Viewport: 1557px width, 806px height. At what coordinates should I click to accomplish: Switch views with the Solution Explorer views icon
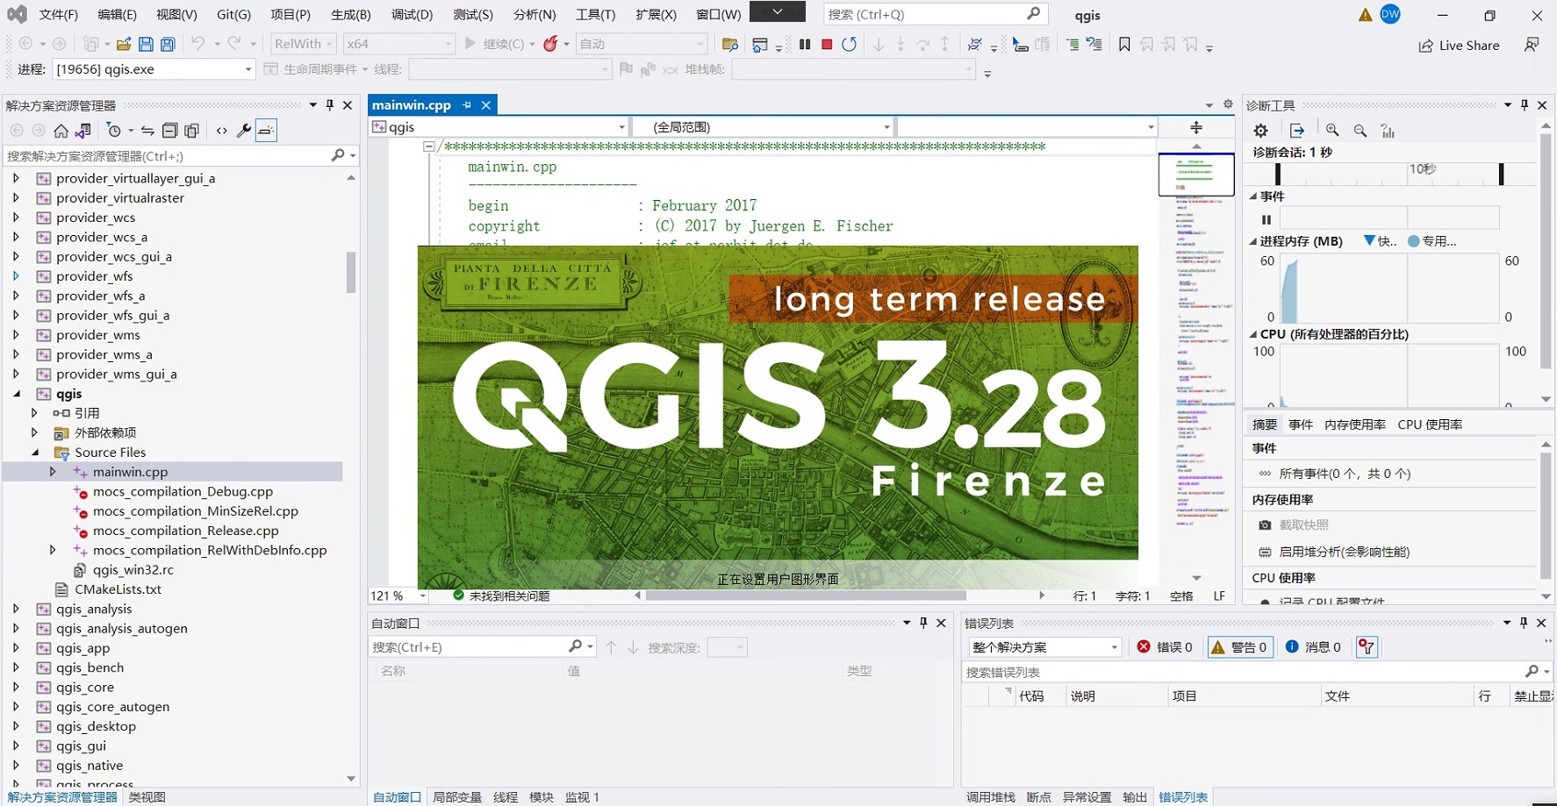click(83, 131)
